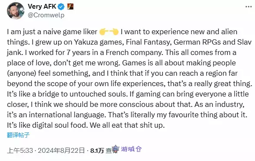The width and height of the screenshot is (255, 161).
Task: Translate the post via 翻译帖子 link
Action: coord(18,135)
